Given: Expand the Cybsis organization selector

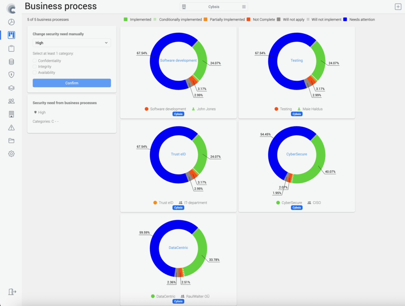Looking at the screenshot, I should (214, 7).
